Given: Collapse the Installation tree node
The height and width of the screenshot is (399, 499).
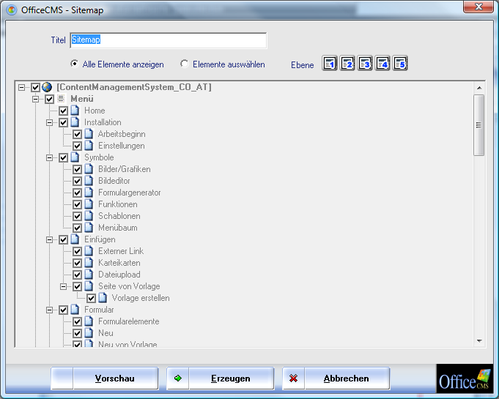Looking at the screenshot, I should 49,122.
